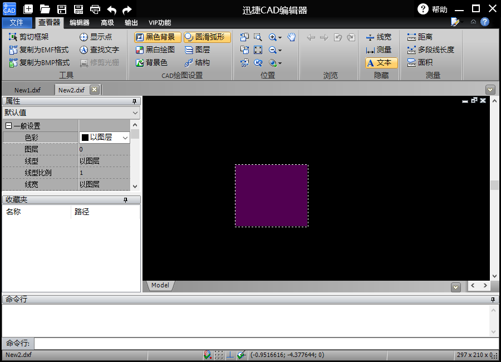Toggle 黑色背景 setting

(158, 37)
